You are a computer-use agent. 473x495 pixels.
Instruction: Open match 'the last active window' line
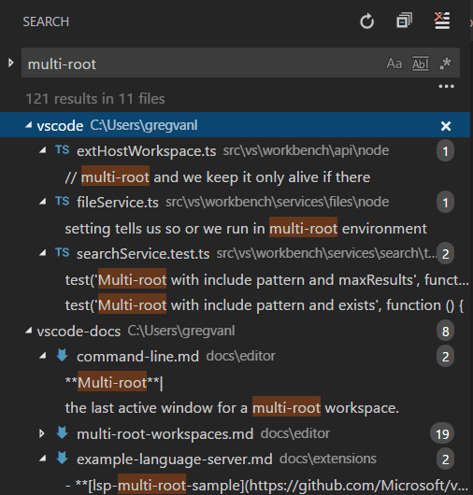[232, 408]
